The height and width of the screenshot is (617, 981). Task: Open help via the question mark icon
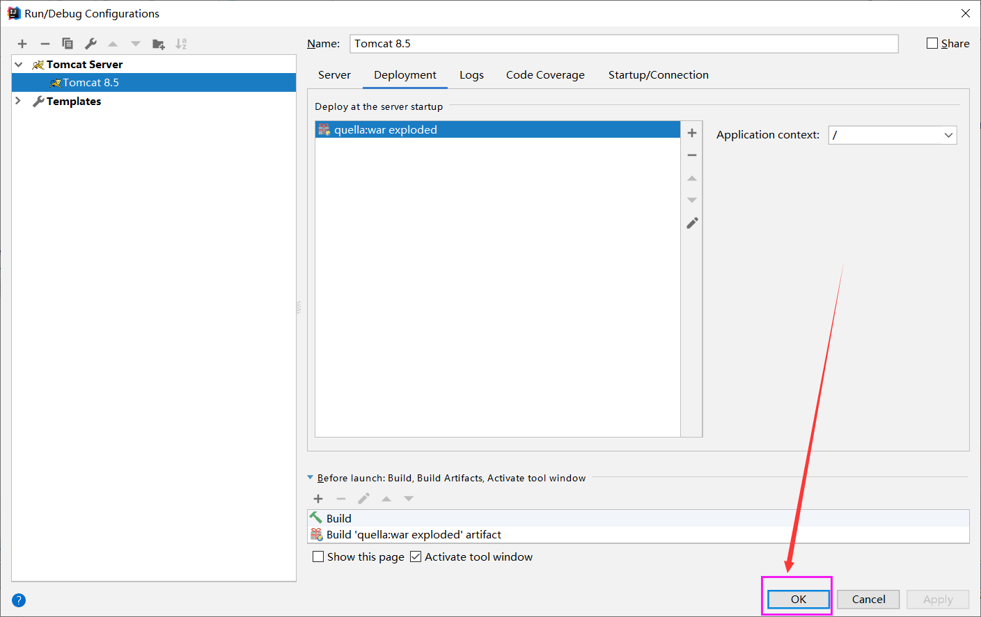[18, 600]
